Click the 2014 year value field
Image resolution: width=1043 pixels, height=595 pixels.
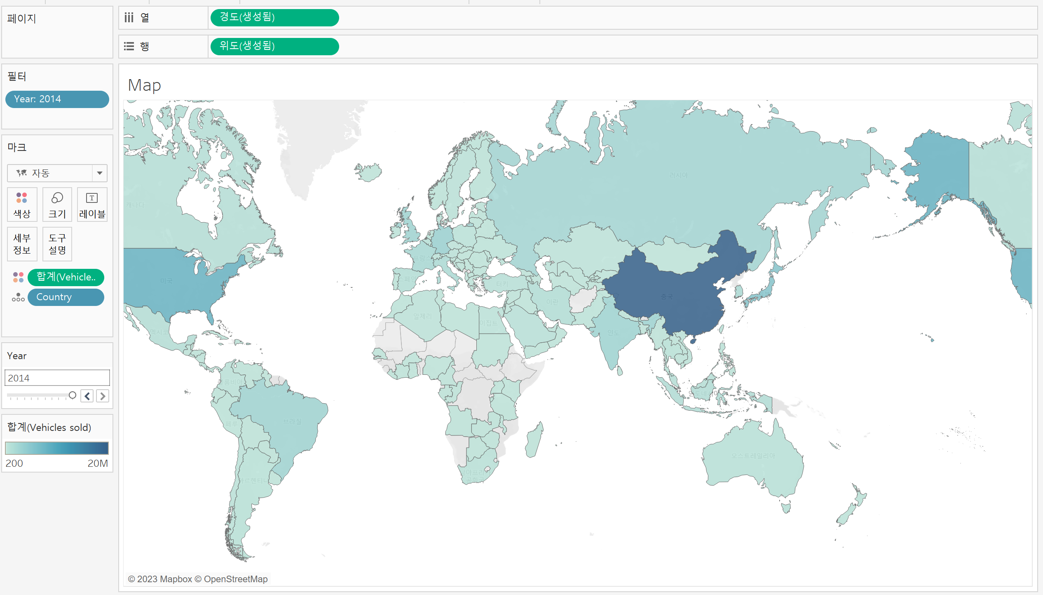[x=57, y=378]
